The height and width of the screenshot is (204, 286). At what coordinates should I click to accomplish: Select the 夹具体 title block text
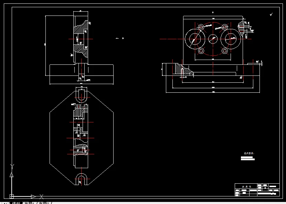pyautogui.click(x=247, y=187)
